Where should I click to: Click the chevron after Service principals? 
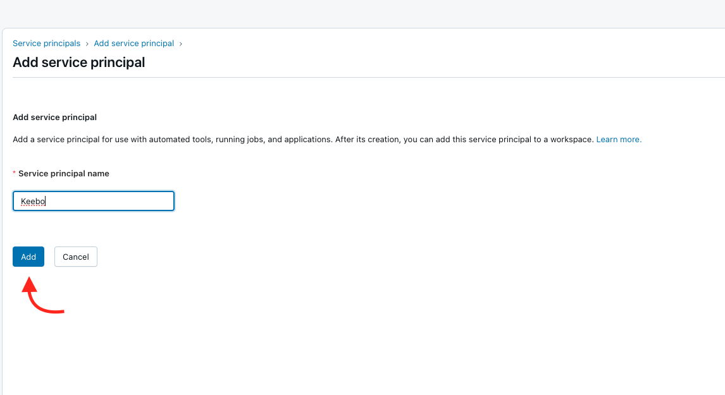tap(87, 43)
